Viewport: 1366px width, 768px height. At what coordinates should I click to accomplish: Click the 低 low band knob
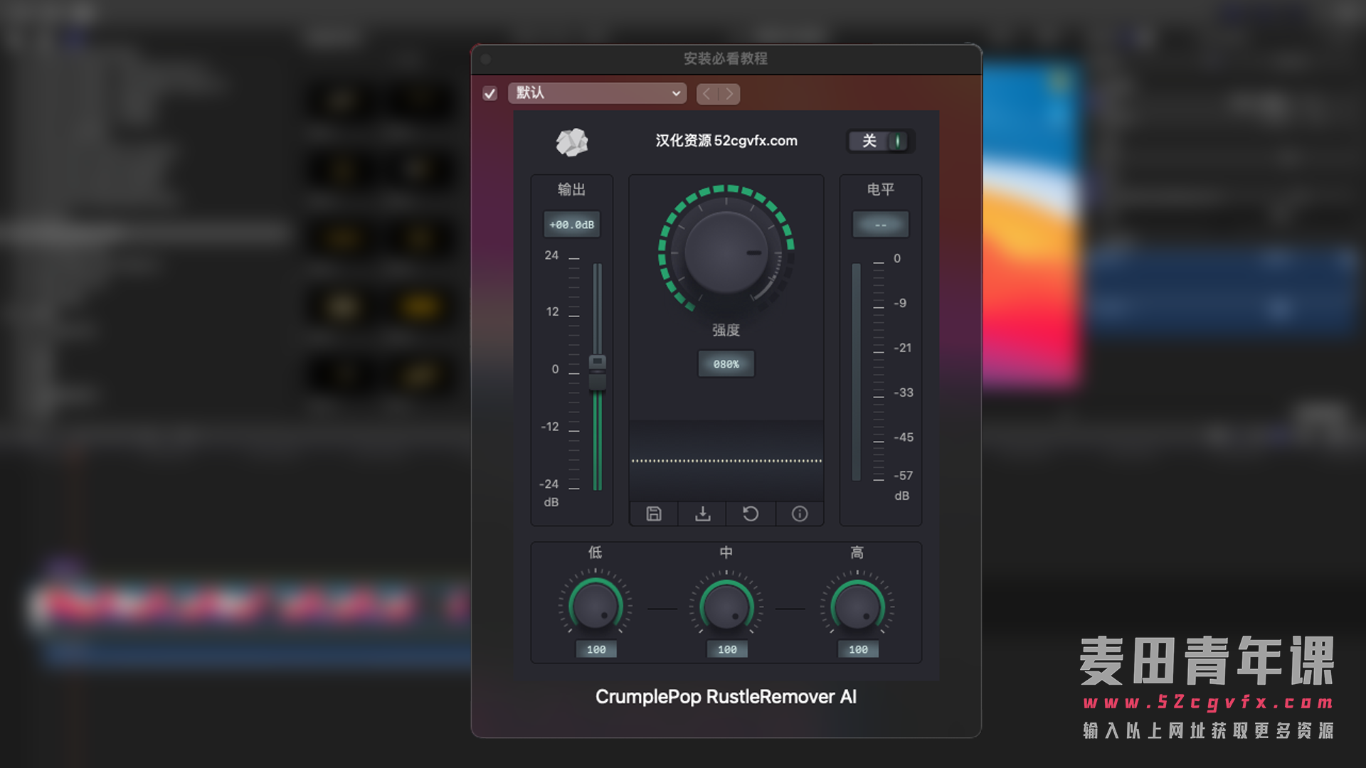[595, 607]
